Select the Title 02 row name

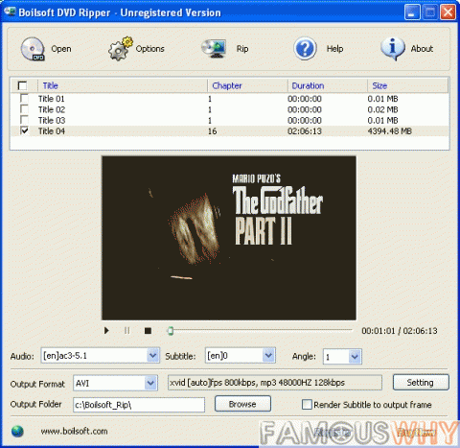tap(52, 109)
